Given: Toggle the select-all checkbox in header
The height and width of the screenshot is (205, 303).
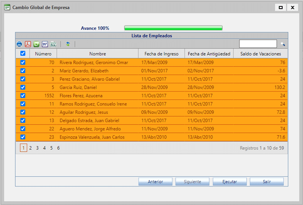Looking at the screenshot, I should pyautogui.click(x=23, y=54).
